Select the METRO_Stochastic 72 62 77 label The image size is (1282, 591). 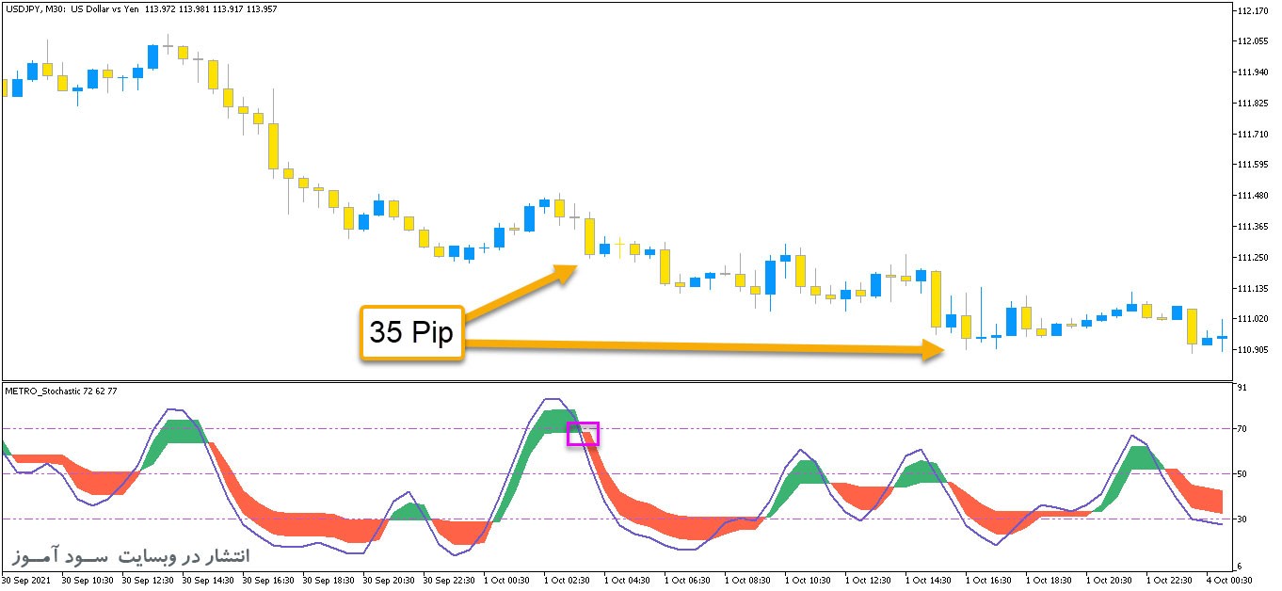[62, 391]
